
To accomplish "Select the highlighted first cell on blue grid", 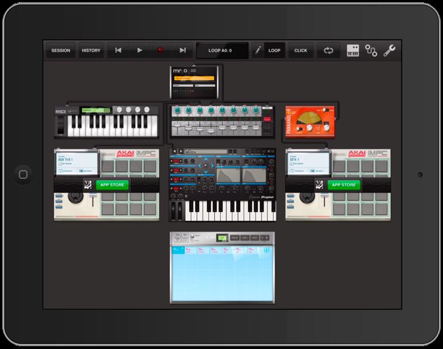I will point(178,250).
